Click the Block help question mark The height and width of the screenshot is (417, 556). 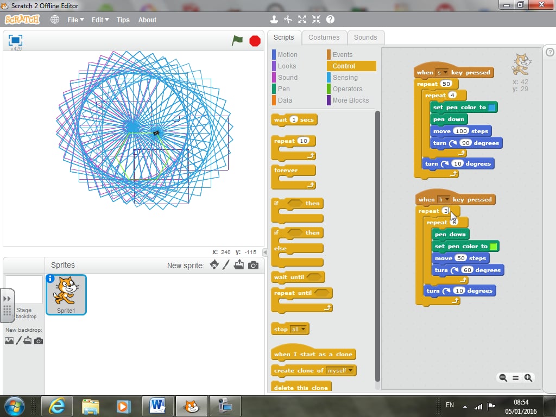[330, 20]
